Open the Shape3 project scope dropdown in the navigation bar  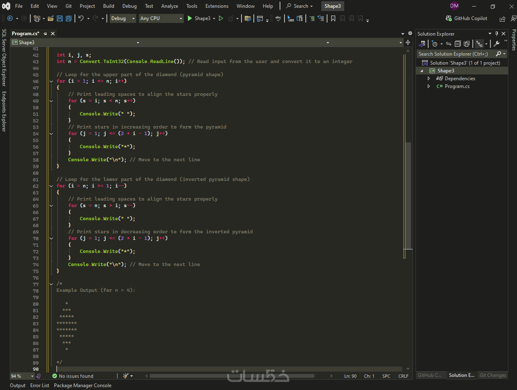[x=76, y=43]
